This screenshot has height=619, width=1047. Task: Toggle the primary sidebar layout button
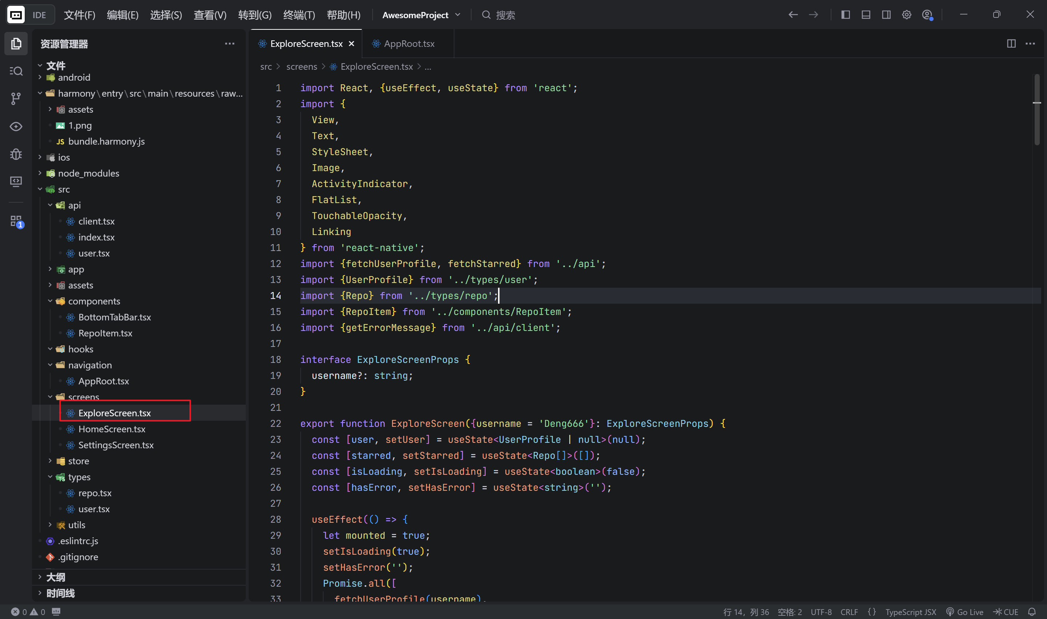[x=846, y=15]
